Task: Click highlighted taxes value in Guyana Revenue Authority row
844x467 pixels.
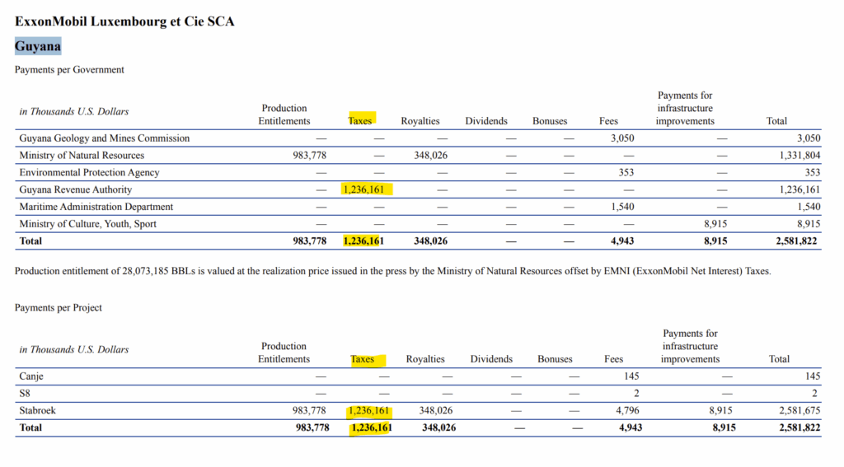Action: click(367, 189)
